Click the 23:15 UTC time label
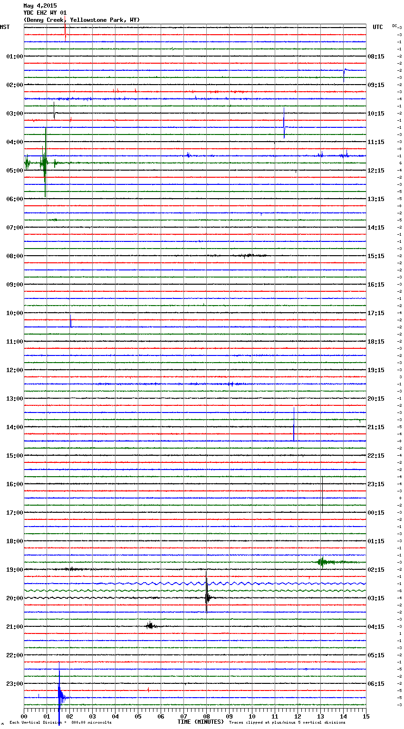The height and width of the screenshot is (729, 404). point(376,484)
